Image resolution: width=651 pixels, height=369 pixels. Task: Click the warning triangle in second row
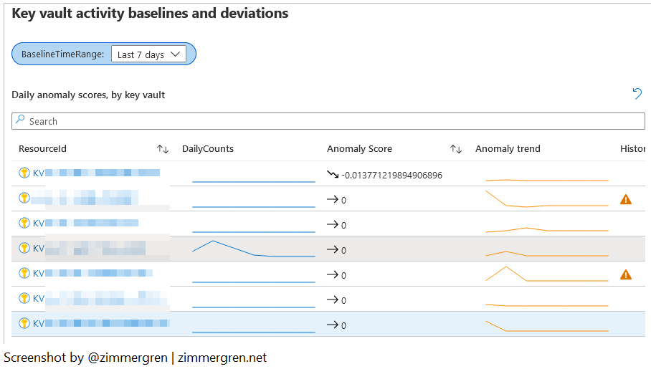pyautogui.click(x=625, y=199)
